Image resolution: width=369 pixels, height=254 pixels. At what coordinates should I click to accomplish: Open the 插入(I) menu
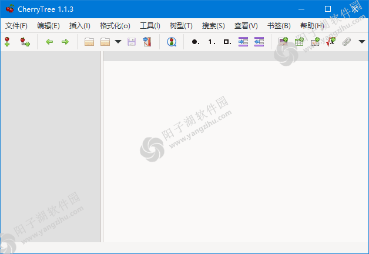point(80,26)
